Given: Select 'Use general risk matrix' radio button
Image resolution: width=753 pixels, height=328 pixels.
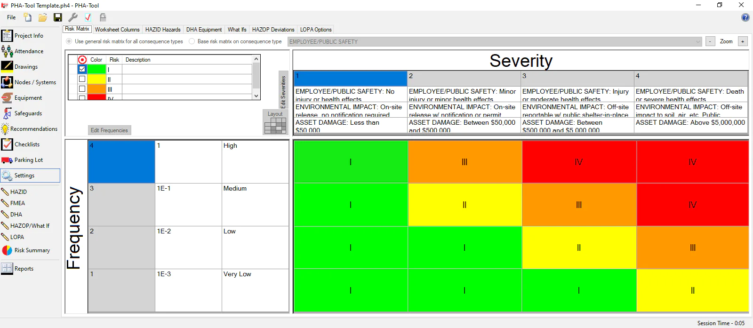Looking at the screenshot, I should pyautogui.click(x=69, y=41).
